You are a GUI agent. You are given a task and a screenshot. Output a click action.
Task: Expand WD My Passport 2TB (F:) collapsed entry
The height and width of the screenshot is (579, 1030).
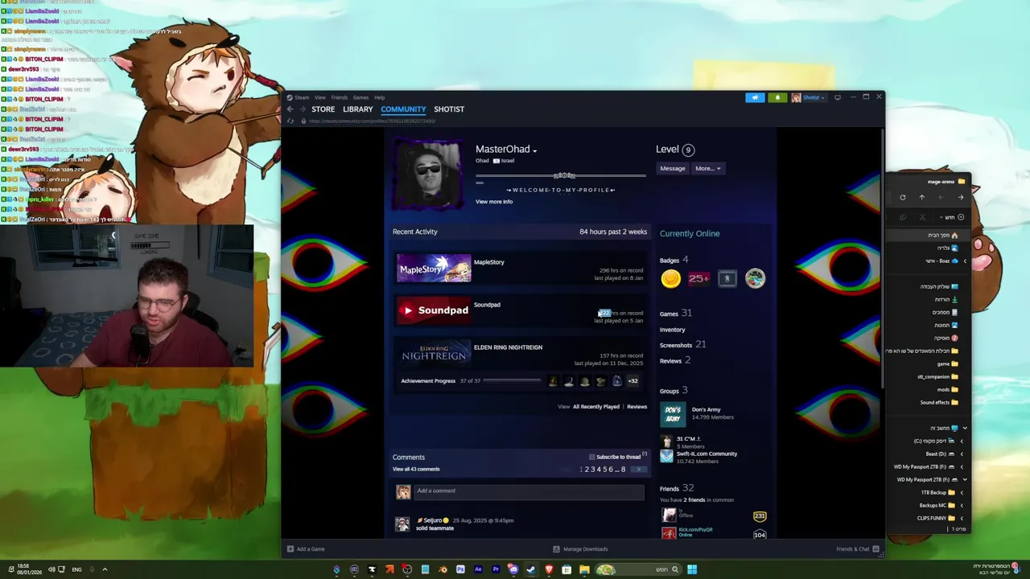[x=961, y=467]
